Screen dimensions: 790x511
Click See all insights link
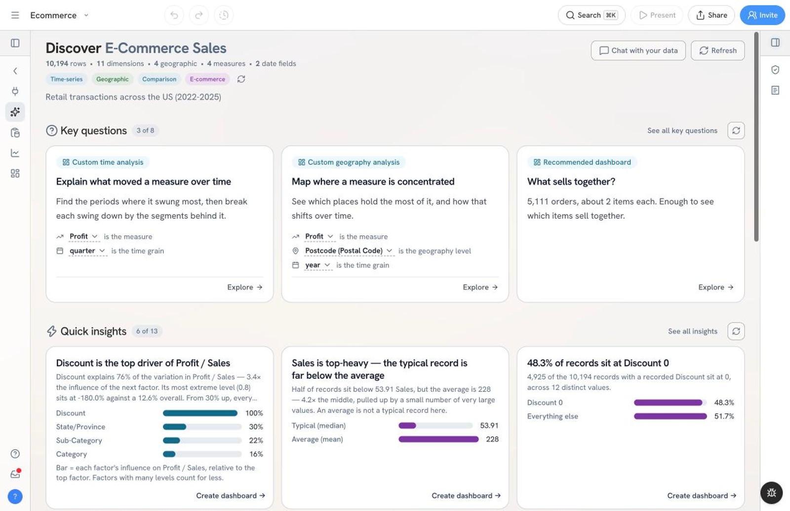693,331
